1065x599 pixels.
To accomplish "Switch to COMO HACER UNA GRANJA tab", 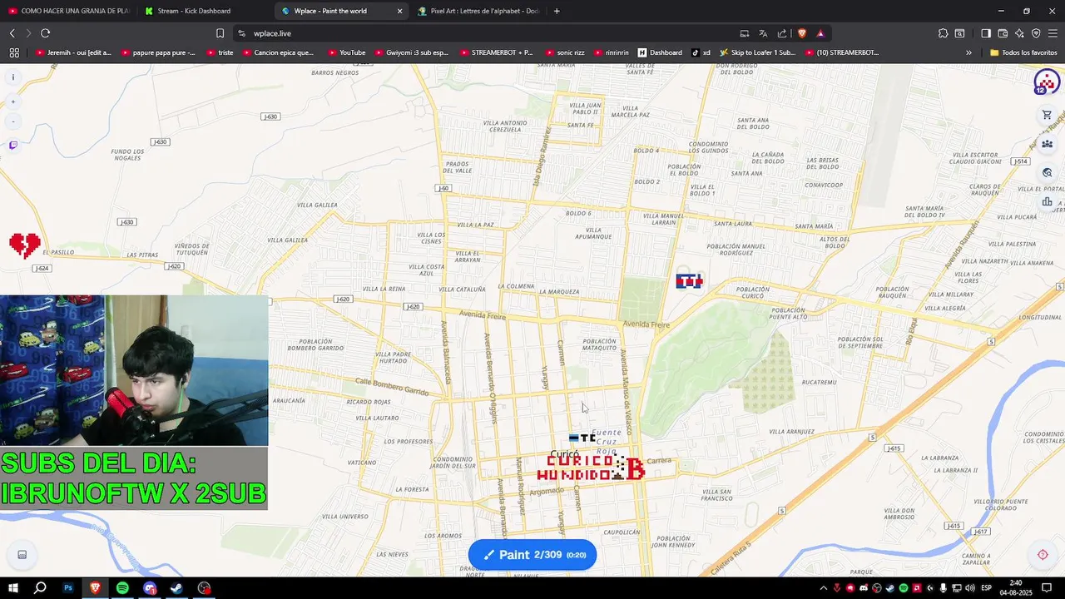I will pos(68,11).
